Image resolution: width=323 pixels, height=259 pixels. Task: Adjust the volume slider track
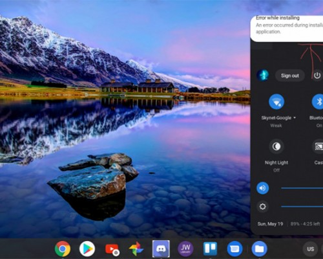coord(302,188)
